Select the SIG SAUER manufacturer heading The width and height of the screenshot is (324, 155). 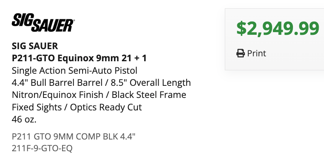click(x=35, y=46)
